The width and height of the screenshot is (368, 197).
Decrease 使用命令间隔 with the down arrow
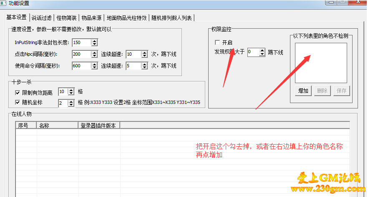(x=94, y=68)
